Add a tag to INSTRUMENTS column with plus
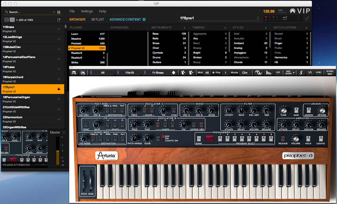The height and width of the screenshot is (204, 337). [185, 28]
